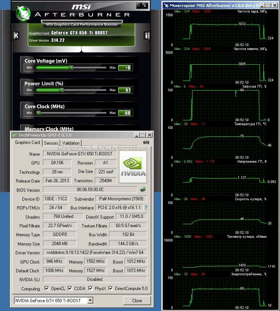Click the GPU voltage graph showing 1.137
The height and width of the screenshot is (311, 280).
220,180
